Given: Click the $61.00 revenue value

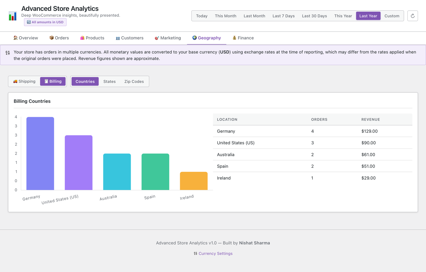Looking at the screenshot, I should point(368,155).
